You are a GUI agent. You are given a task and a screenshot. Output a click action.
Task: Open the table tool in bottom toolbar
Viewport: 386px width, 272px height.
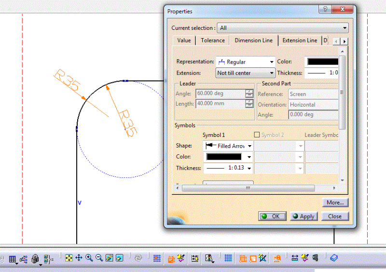(13, 259)
